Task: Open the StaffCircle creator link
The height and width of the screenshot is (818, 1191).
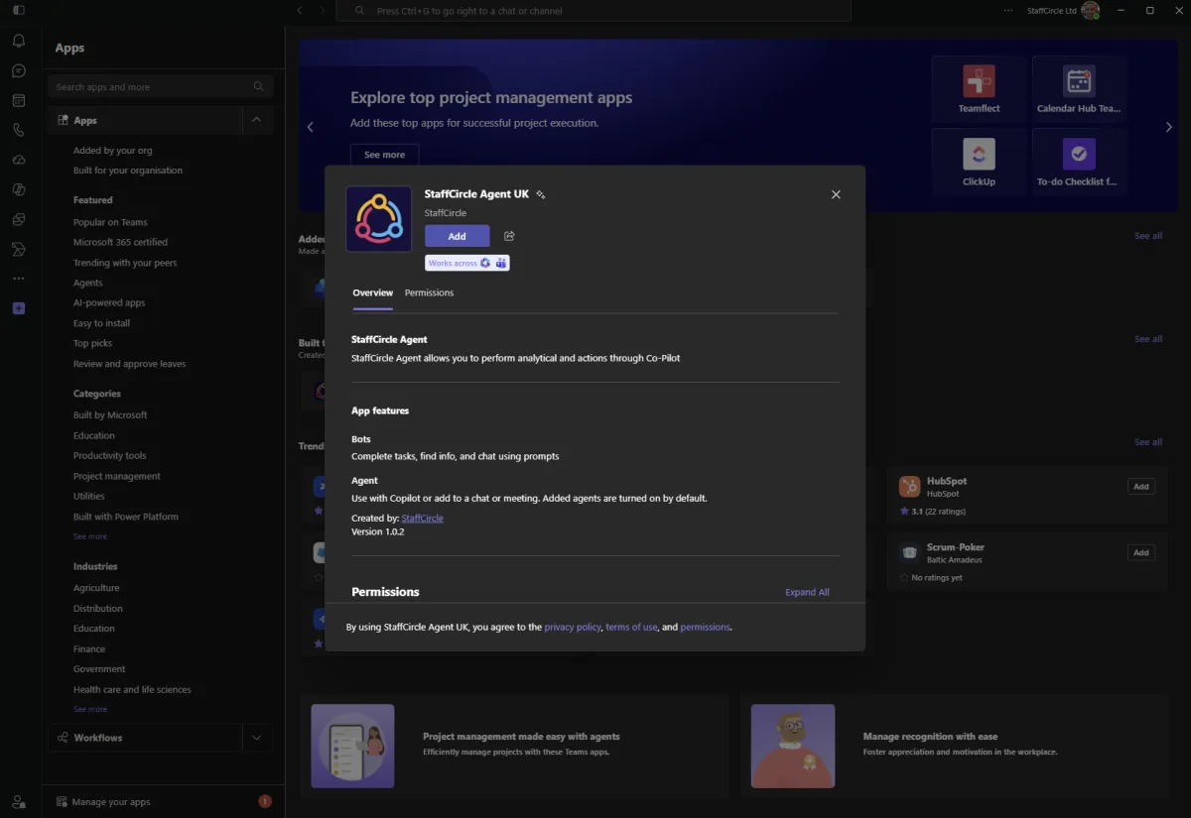Action: (x=422, y=519)
